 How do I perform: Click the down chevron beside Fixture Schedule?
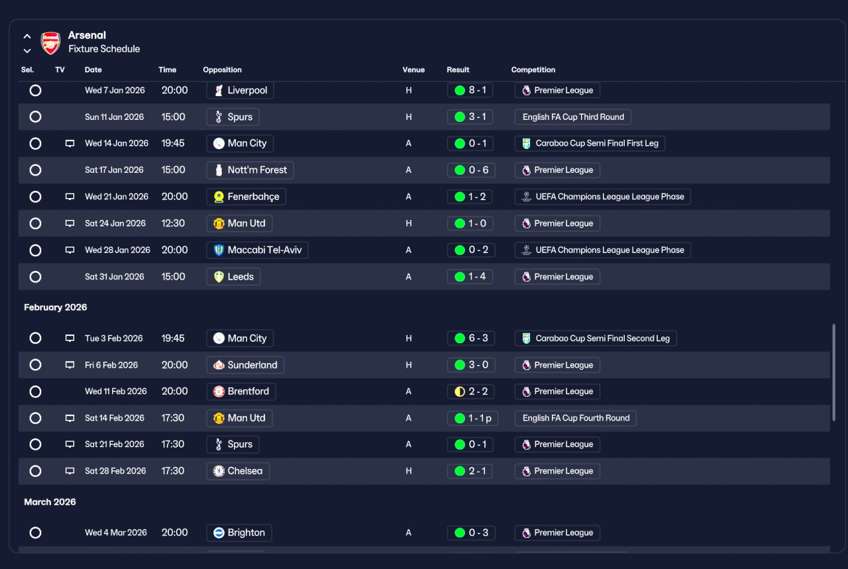(27, 50)
